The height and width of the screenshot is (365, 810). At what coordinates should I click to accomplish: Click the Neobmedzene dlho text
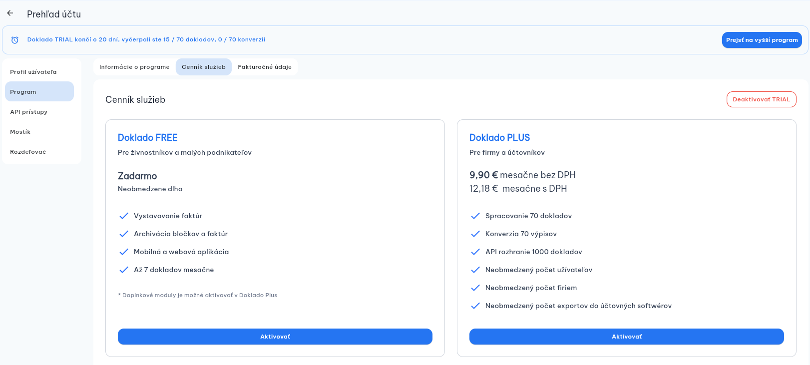150,189
